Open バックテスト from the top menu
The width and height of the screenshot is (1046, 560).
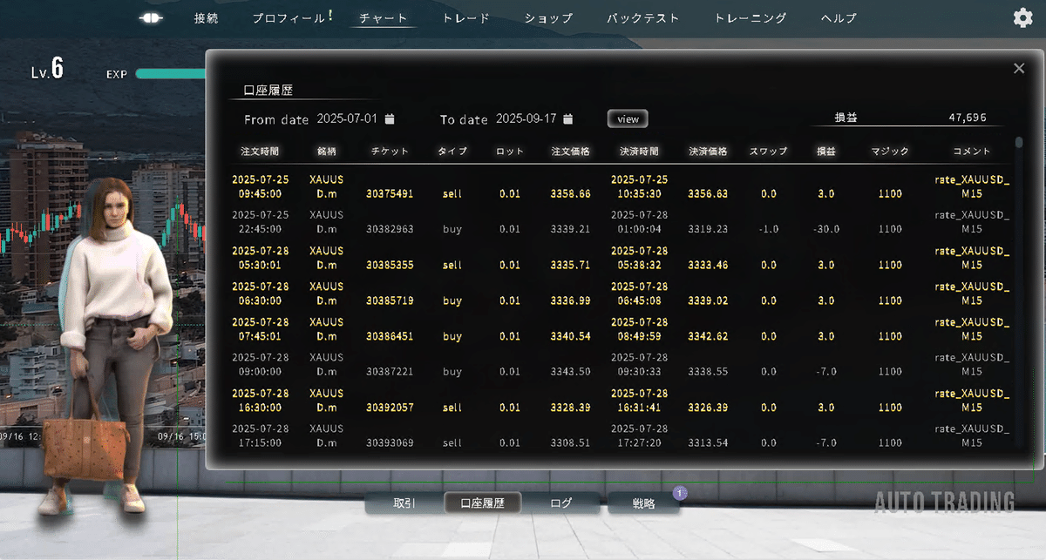[x=642, y=17]
